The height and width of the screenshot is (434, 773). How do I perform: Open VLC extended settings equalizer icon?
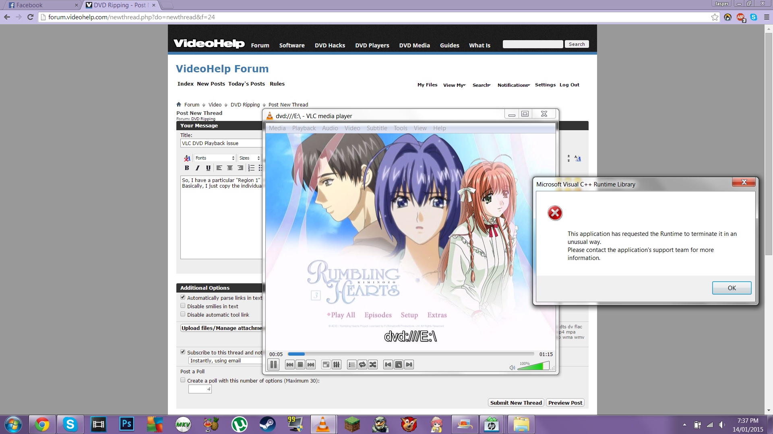(x=337, y=364)
